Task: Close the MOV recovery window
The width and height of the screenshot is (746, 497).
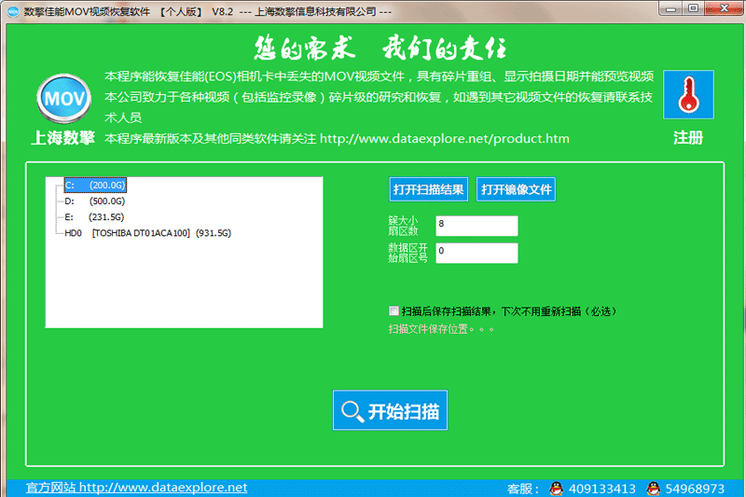Action: point(725,8)
